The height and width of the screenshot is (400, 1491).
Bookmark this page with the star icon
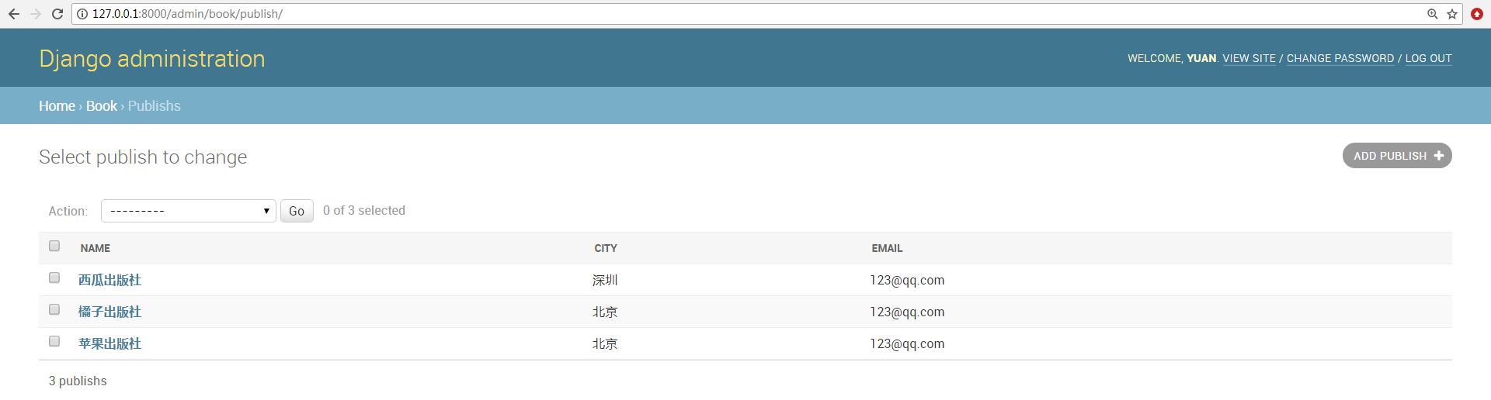(x=1452, y=14)
